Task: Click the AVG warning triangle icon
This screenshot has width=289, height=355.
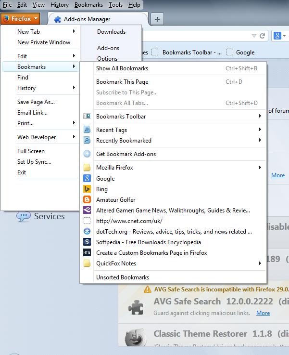Action: tap(148, 289)
